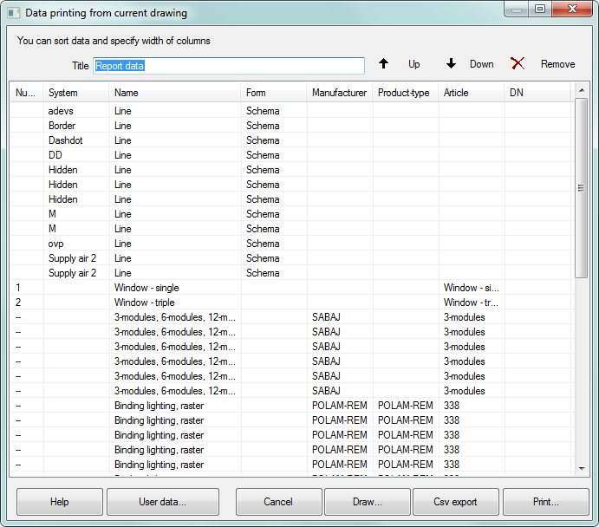This screenshot has height=527, width=599.
Task: Click the Draw button
Action: [367, 502]
